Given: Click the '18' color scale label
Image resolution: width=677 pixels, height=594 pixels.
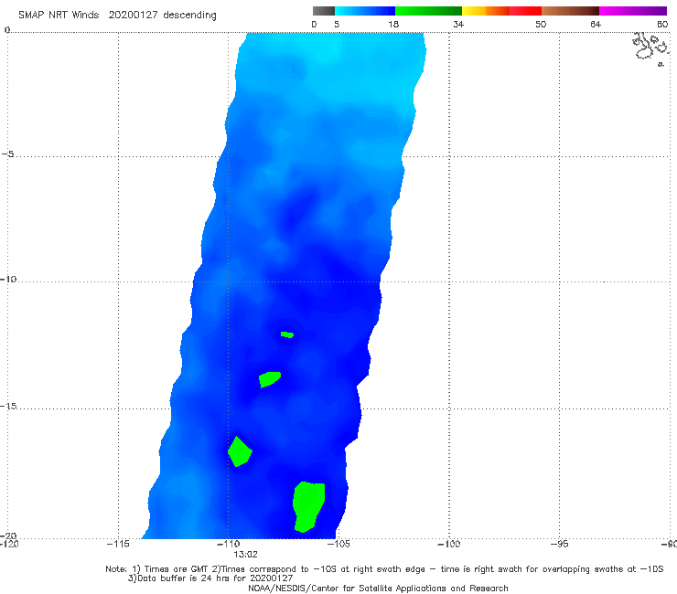Looking at the screenshot, I should pyautogui.click(x=393, y=24).
